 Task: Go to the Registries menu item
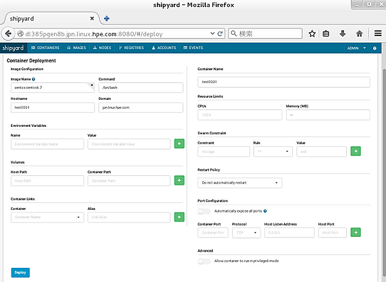131,48
